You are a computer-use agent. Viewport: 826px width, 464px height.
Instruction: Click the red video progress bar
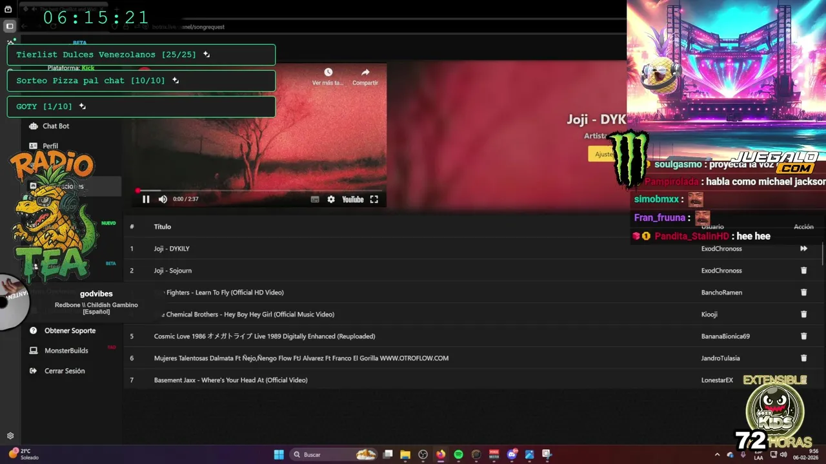[x=259, y=191]
